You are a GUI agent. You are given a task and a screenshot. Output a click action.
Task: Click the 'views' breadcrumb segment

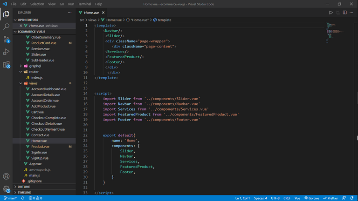[92, 20]
